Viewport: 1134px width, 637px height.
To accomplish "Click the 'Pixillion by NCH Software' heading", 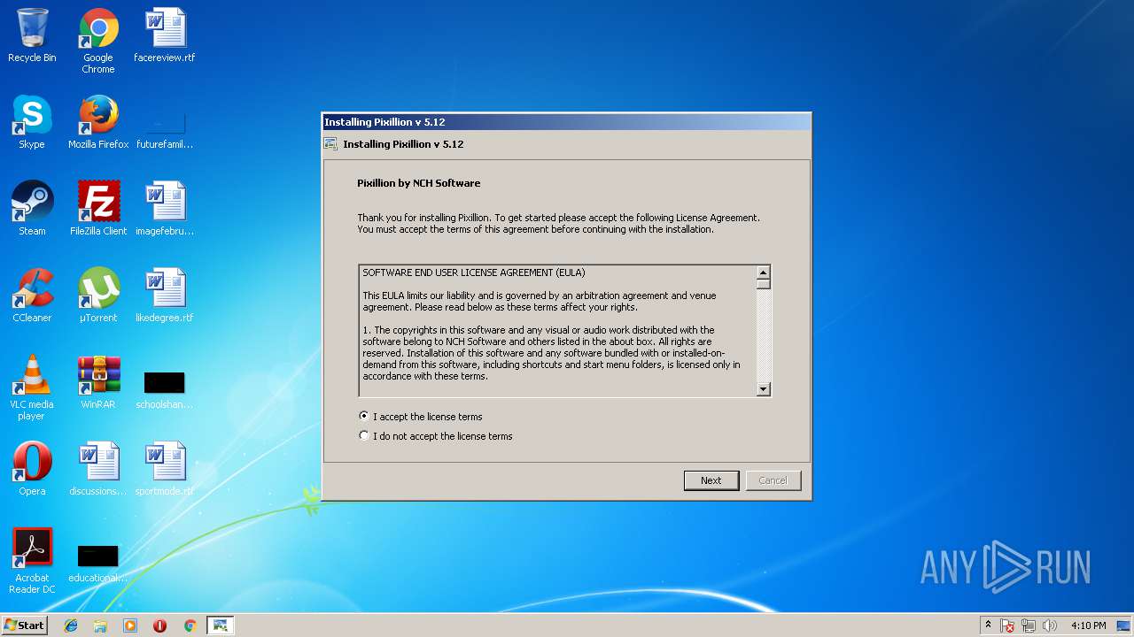I will (x=418, y=183).
